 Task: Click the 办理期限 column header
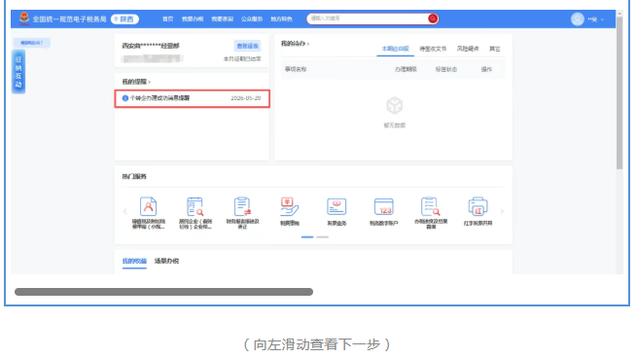pyautogui.click(x=406, y=69)
